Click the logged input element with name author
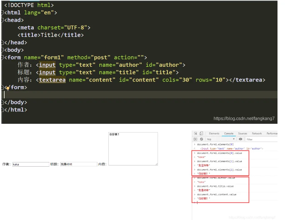291x220 pixels. 231,149
